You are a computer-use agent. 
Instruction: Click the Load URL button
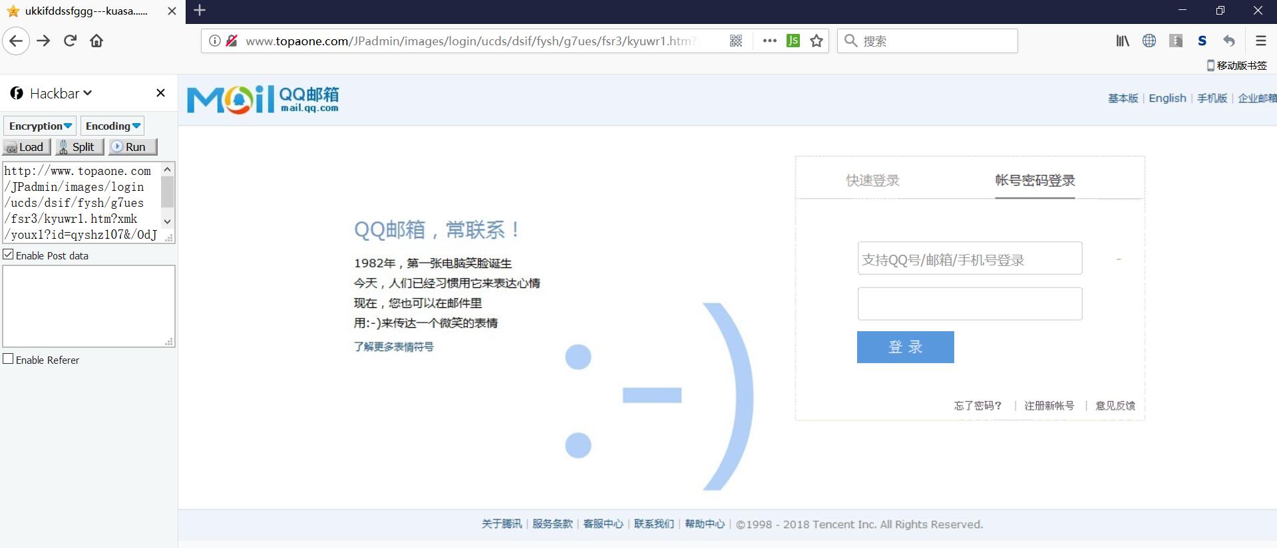[27, 147]
